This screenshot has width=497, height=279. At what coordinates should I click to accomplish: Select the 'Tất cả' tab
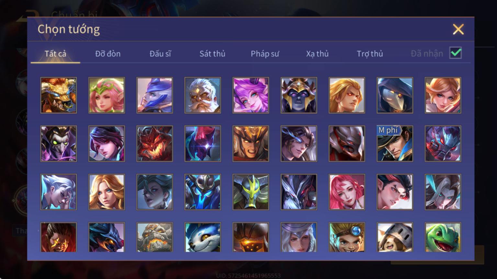coord(55,54)
